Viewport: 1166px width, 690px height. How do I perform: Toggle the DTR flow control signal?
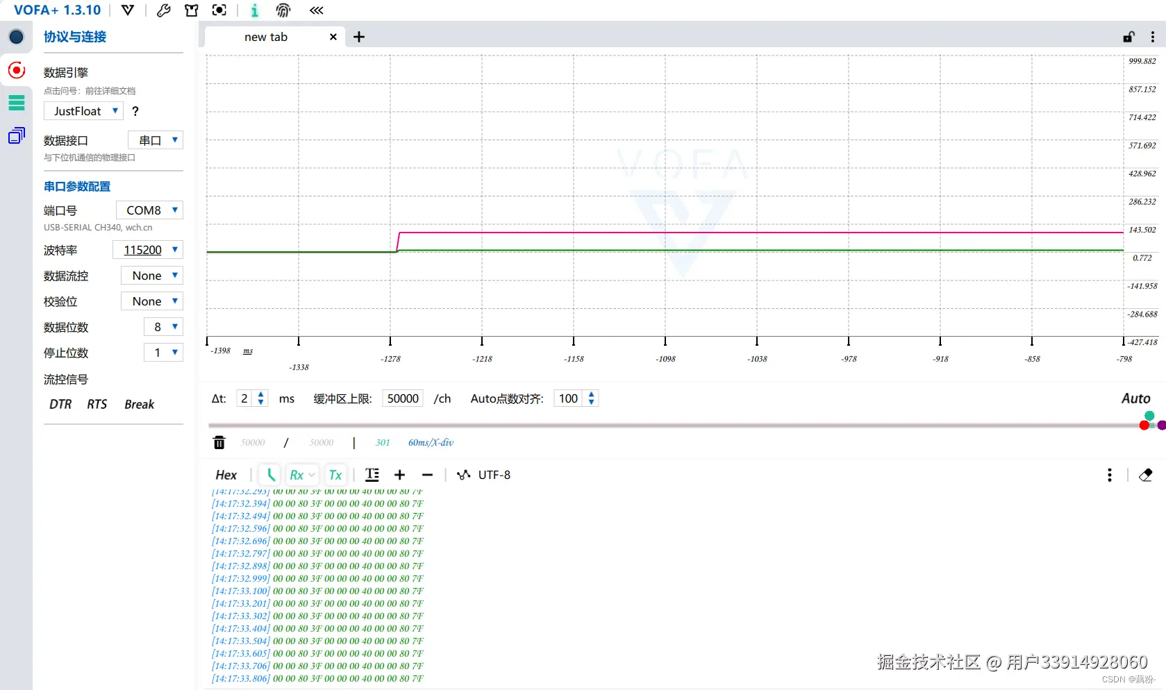point(60,404)
